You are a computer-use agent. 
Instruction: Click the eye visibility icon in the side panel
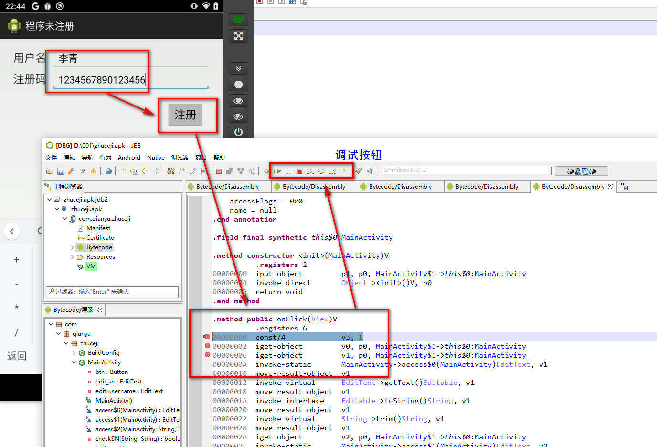[238, 101]
